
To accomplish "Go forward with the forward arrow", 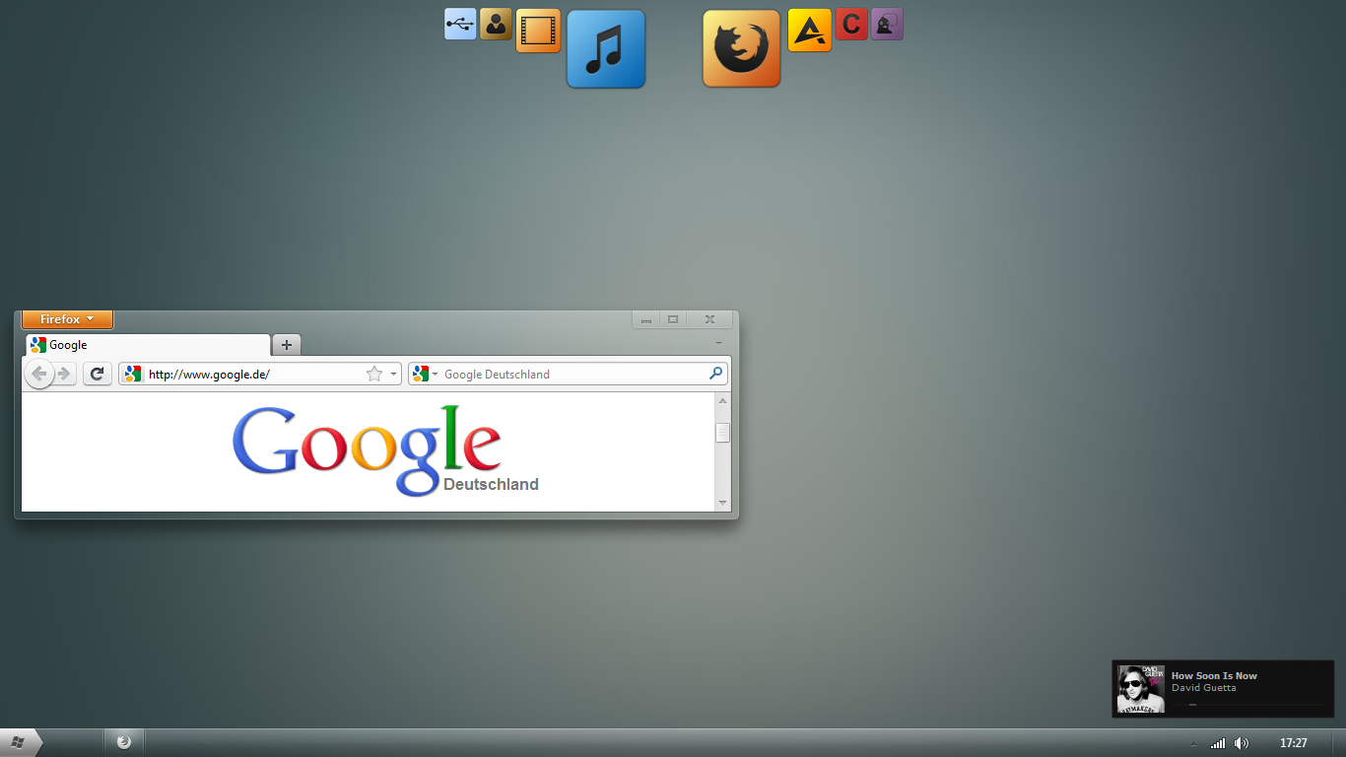I will point(65,374).
